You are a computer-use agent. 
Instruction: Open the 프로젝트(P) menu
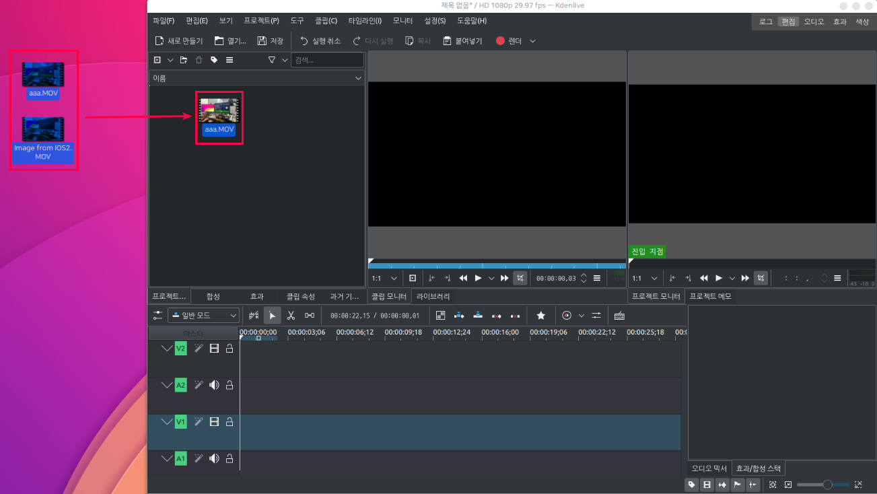(x=261, y=21)
